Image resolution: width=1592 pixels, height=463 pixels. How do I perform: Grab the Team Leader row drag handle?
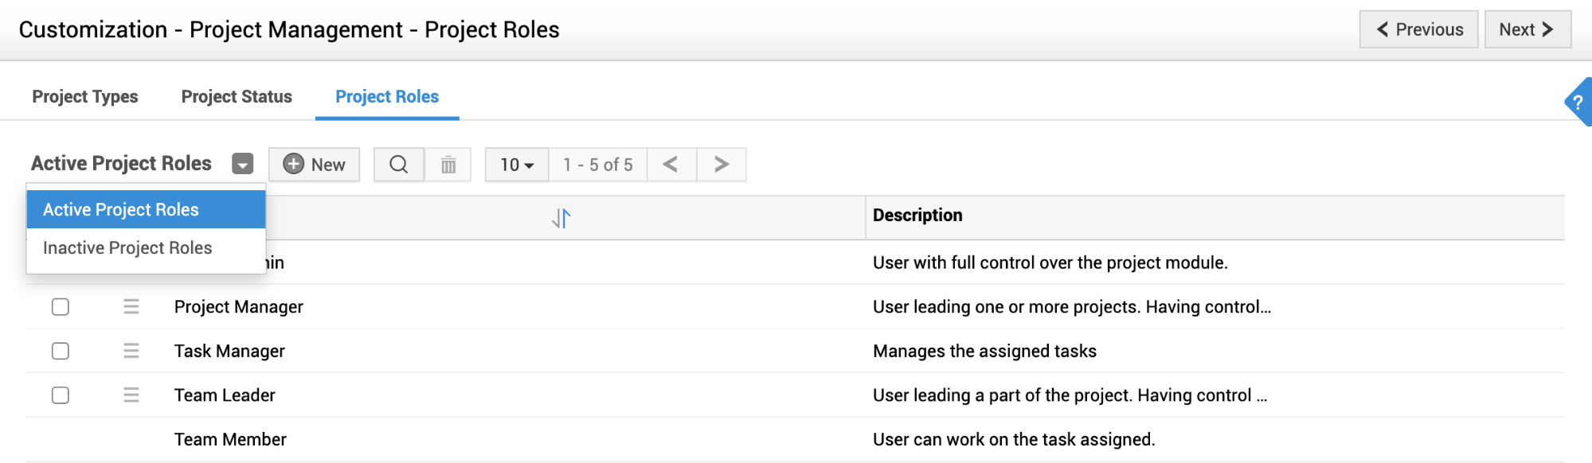131,395
